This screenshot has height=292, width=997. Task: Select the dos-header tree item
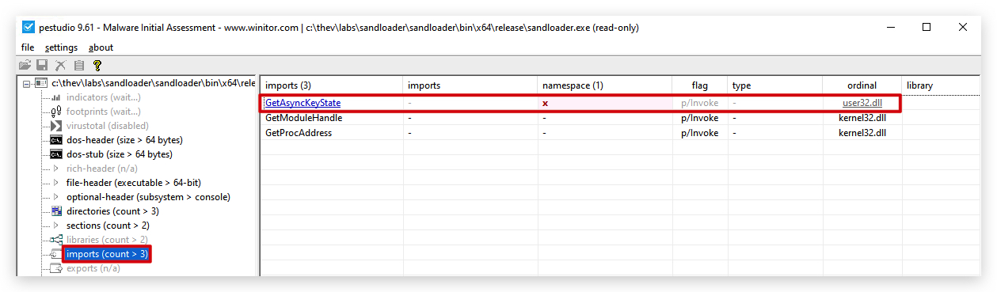[x=124, y=140]
